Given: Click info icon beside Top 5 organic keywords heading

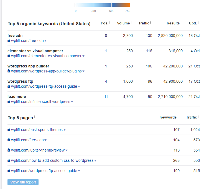Looking at the screenshot, I should coord(92,23).
